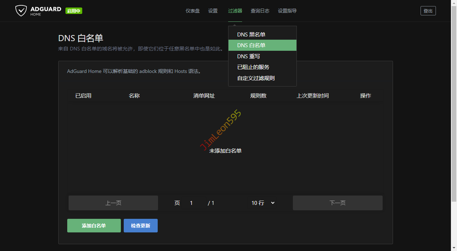Open the 设置 menu
This screenshot has height=251, width=457.
coord(213,11)
